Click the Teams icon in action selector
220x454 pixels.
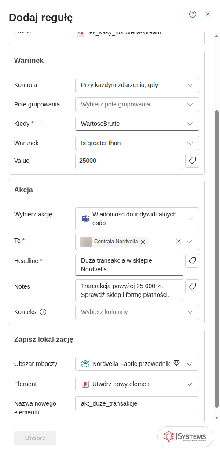[x=85, y=219]
